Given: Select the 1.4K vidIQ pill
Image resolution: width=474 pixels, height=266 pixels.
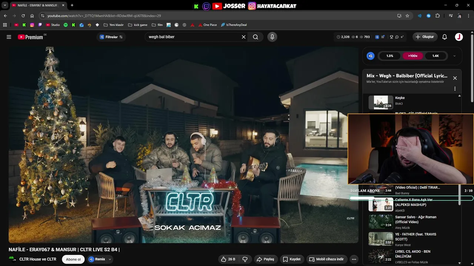Looking at the screenshot, I should click(435, 56).
